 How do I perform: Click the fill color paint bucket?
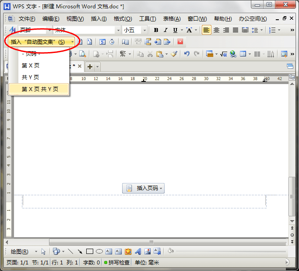coord(170,251)
